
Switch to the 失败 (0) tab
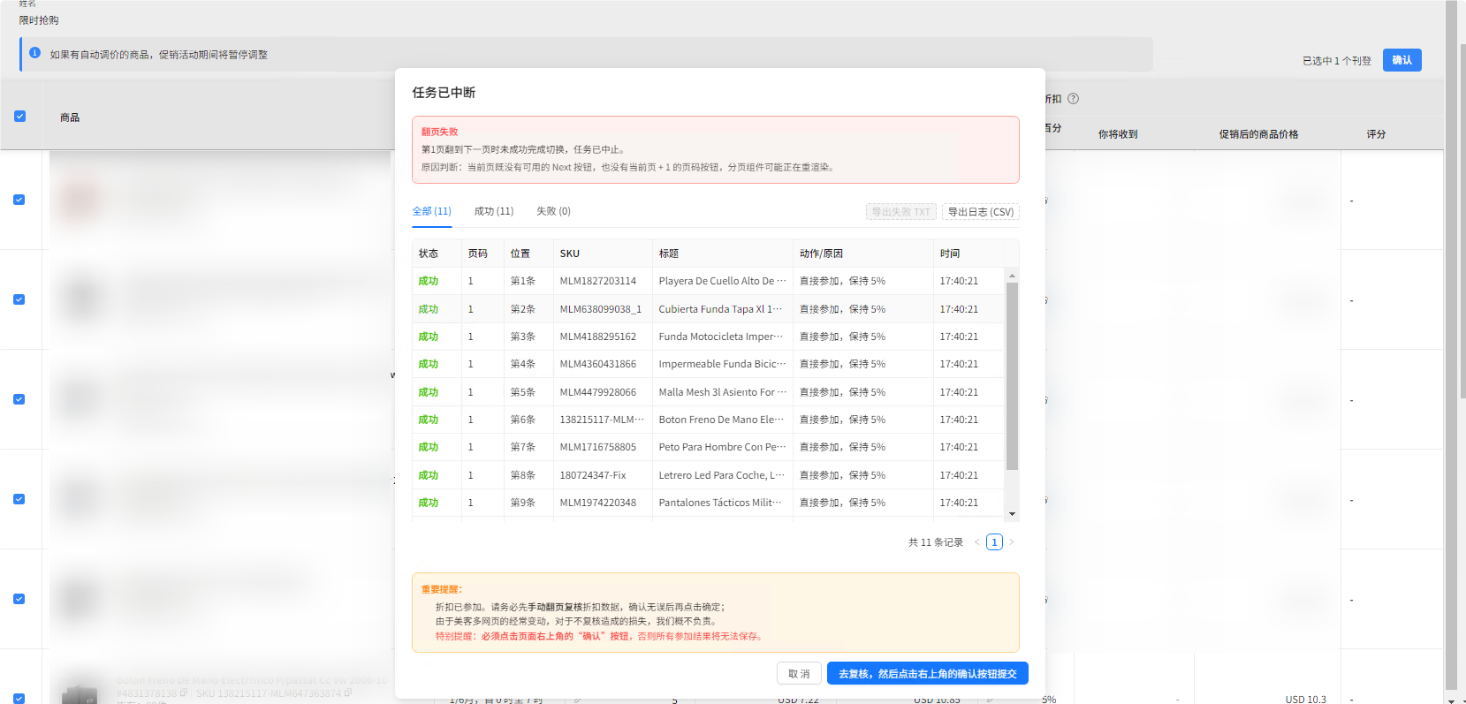(553, 211)
